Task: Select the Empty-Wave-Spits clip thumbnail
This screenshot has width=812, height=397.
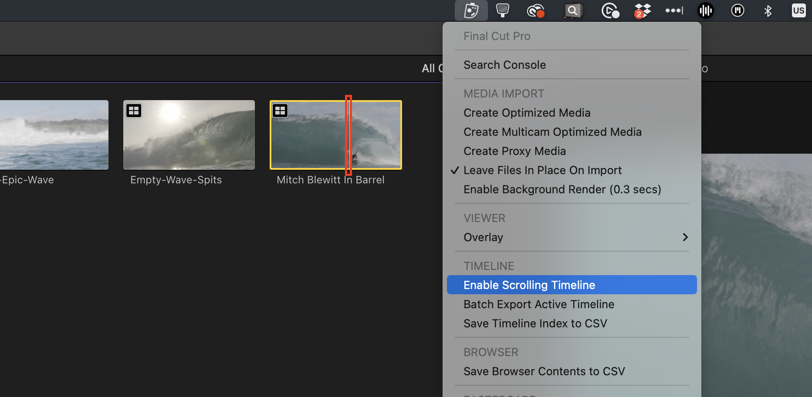Action: click(x=189, y=135)
